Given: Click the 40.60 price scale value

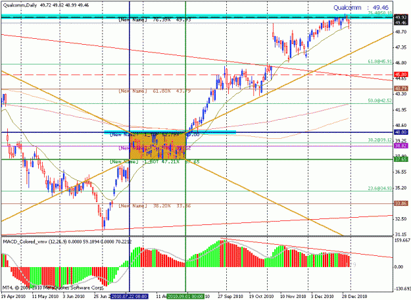Looking at the screenshot, I should pyautogui.click(x=401, y=125).
